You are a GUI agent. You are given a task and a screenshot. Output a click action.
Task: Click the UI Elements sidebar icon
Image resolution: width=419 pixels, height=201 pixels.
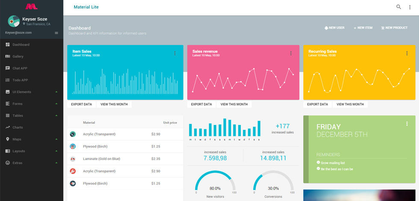pyautogui.click(x=8, y=92)
